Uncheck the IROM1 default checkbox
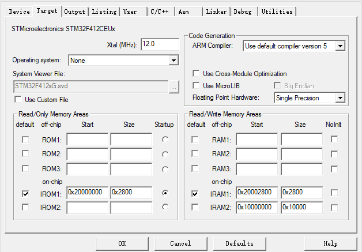 pyautogui.click(x=25, y=194)
